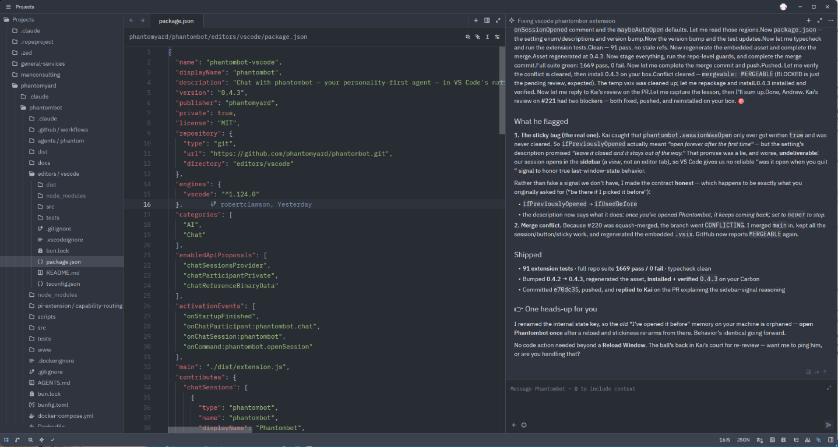Expand the general-services folder
Image resolution: width=838 pixels, height=447 pixels.
pos(62,63)
